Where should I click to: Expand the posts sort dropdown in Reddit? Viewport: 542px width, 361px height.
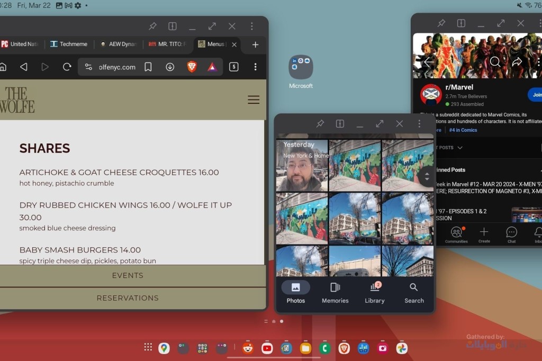[459, 148]
